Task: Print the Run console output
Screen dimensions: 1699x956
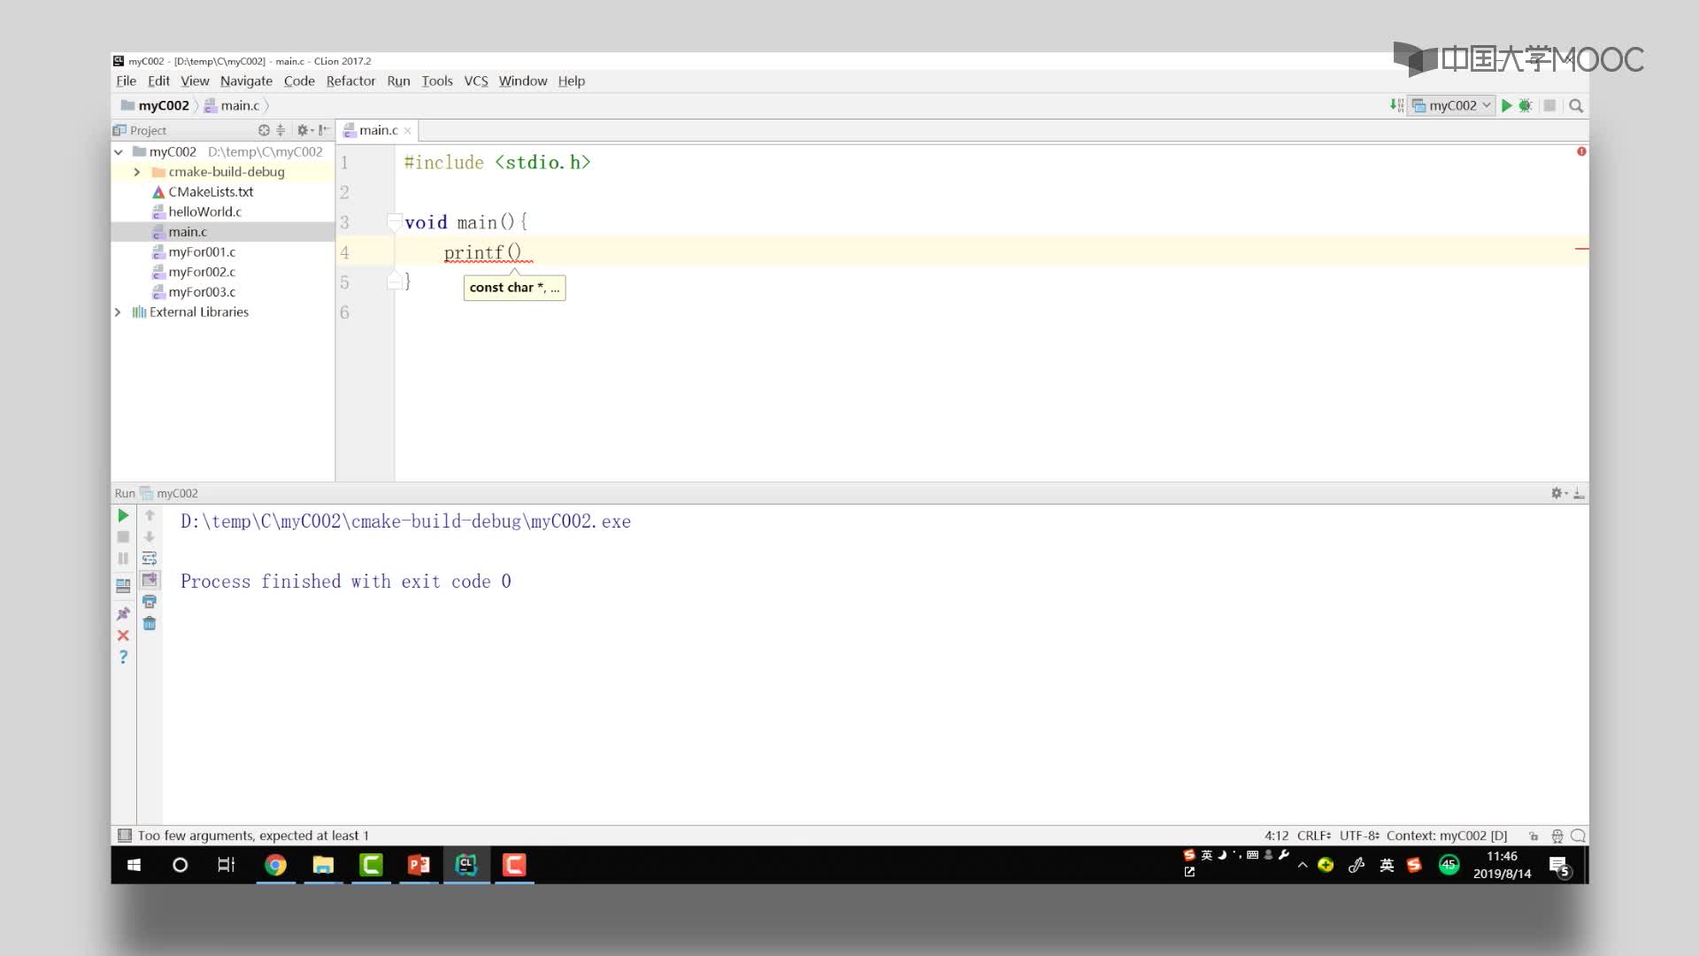Action: coord(150,602)
